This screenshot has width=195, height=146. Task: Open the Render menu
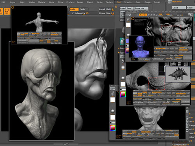(x=80, y=2)
